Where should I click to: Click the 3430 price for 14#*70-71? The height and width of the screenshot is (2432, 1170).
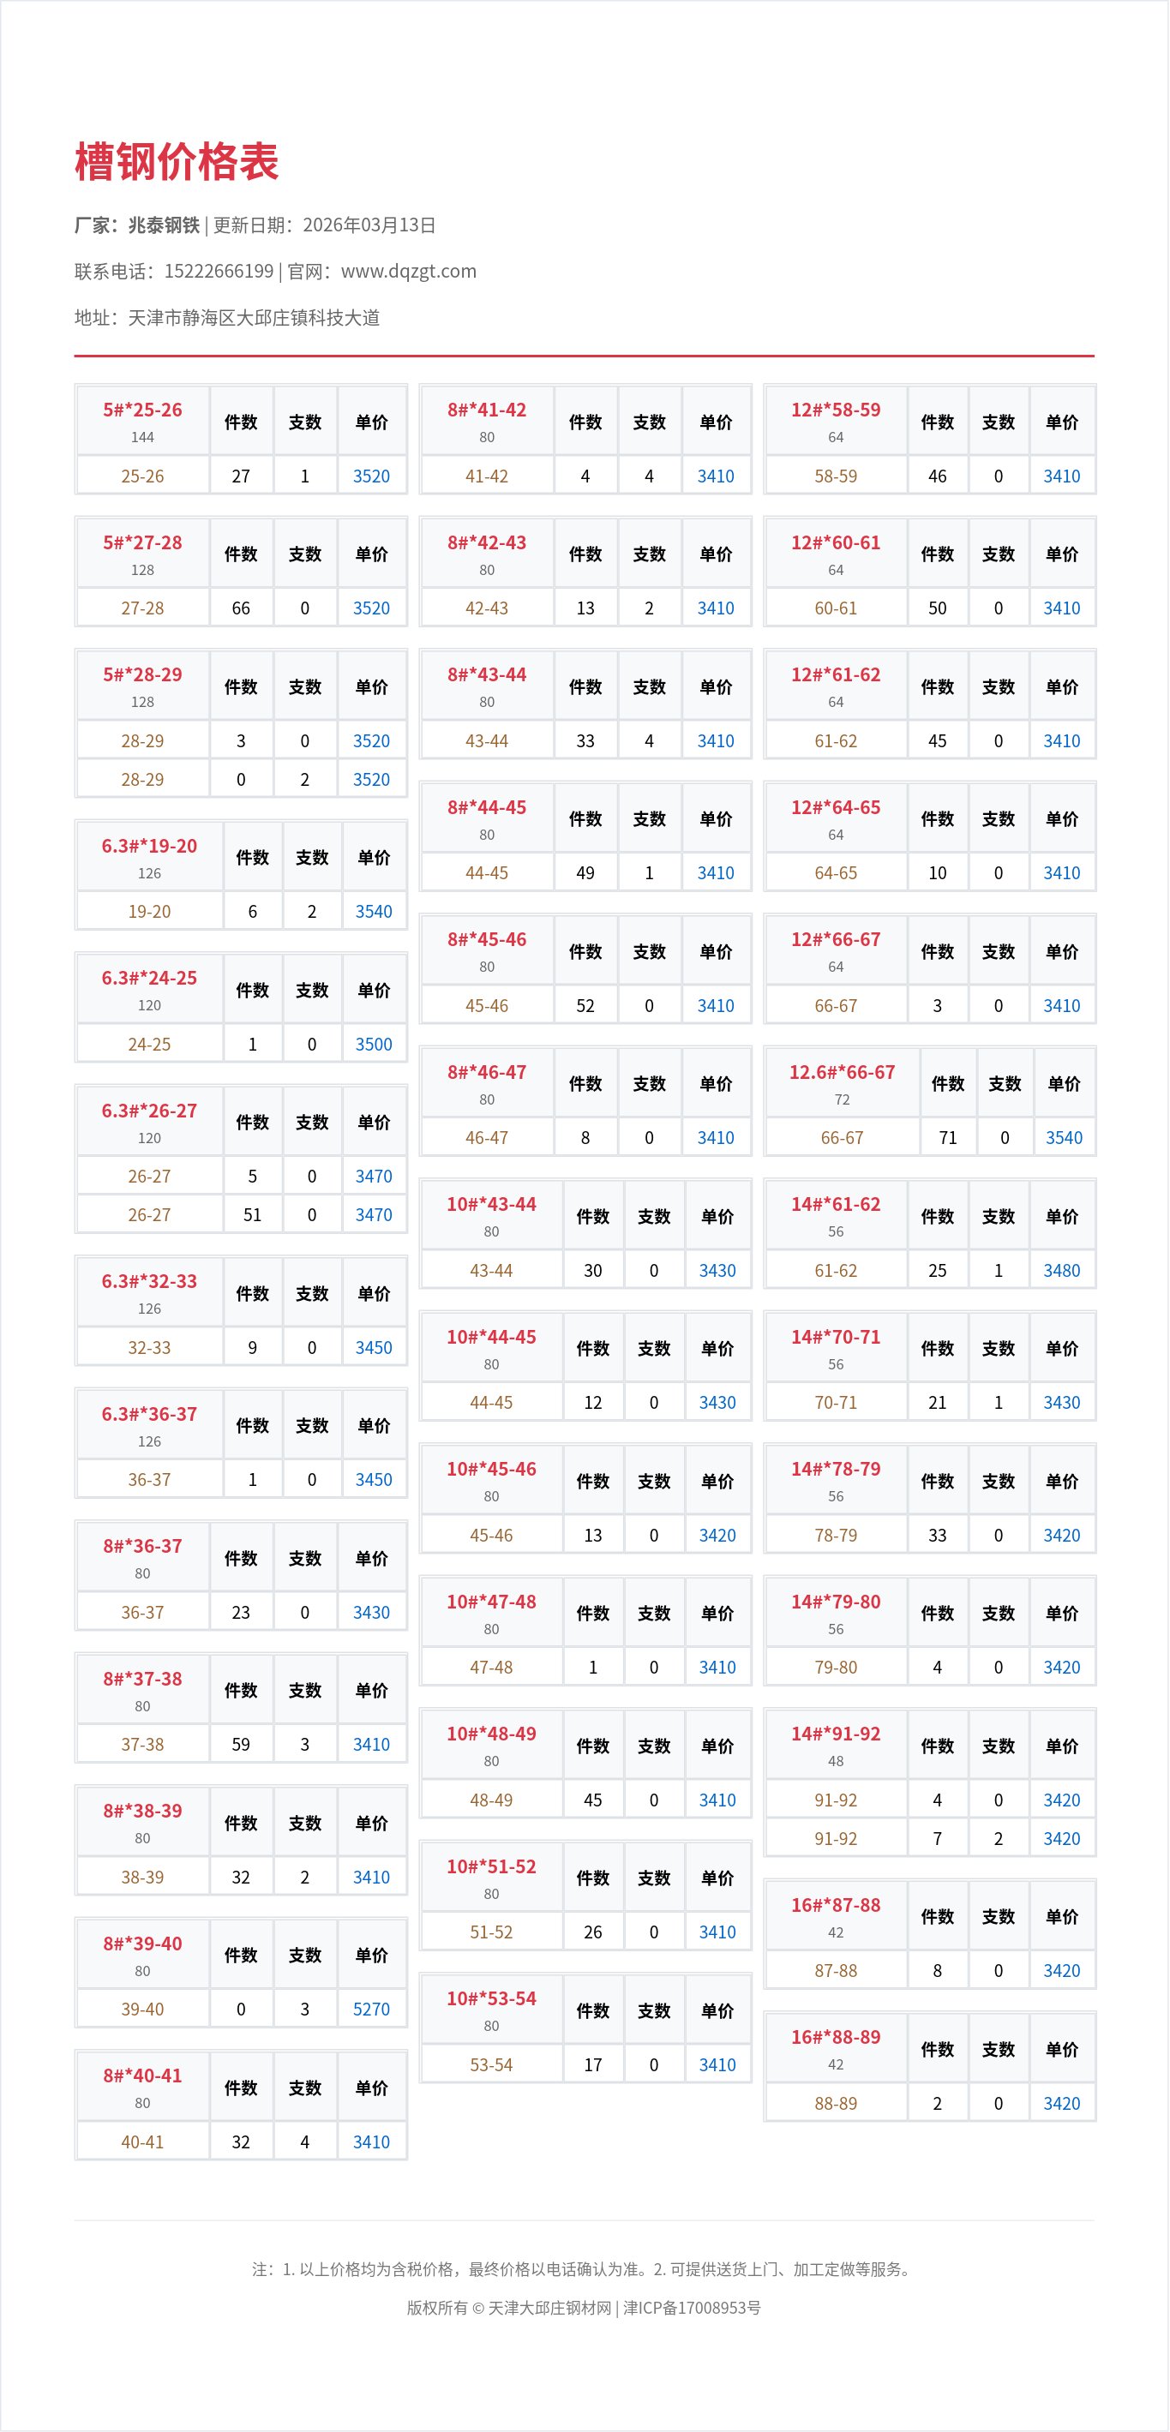1061,1403
